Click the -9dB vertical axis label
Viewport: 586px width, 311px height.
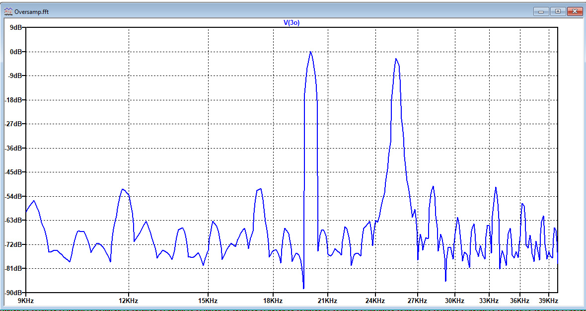(14, 76)
